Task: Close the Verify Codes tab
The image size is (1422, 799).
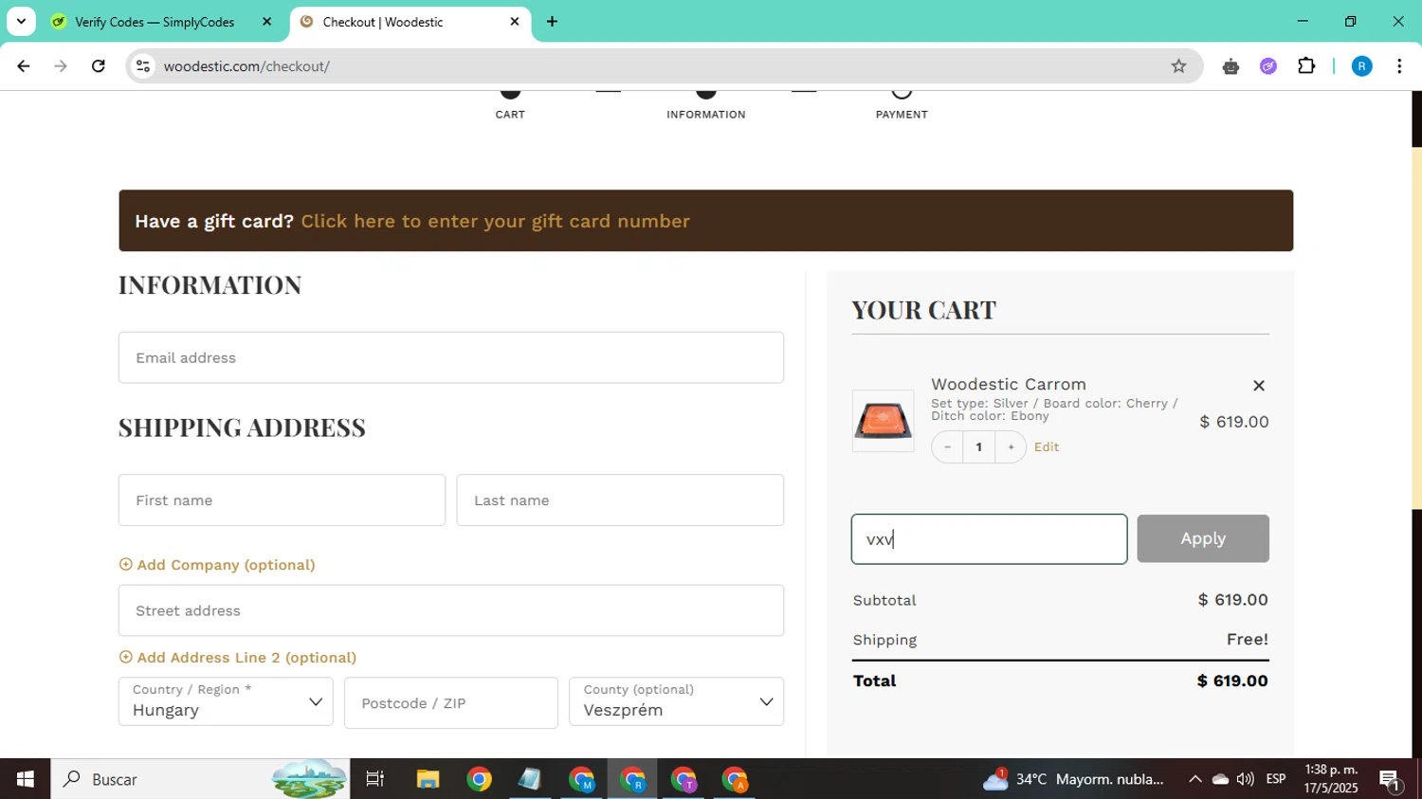Action: 266,22
